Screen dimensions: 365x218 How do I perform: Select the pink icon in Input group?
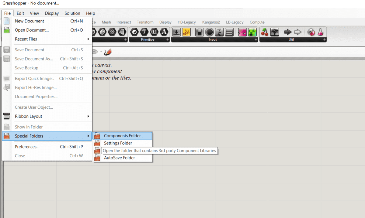[242, 32]
